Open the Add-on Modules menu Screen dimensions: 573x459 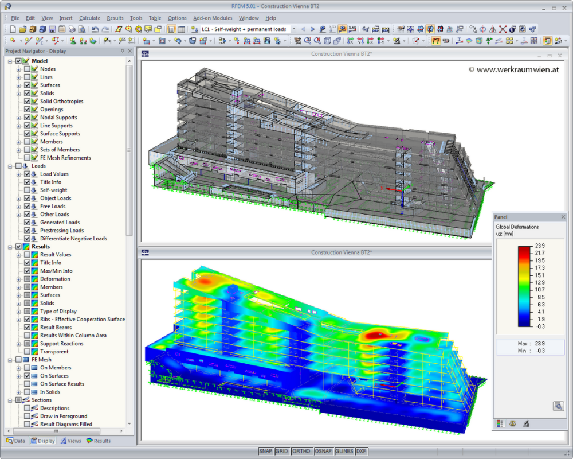[x=212, y=18]
